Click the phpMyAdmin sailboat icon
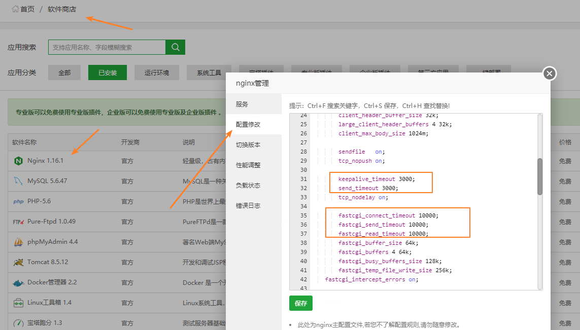 (x=18, y=242)
